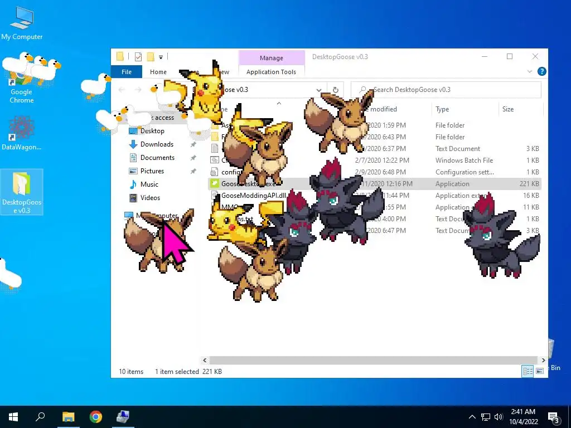
Task: Click the 'Configuration sett...' type cell
Action: tap(464, 172)
